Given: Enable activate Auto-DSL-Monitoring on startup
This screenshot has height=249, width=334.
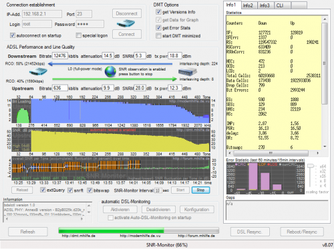Looking at the screenshot, I should (x=110, y=218).
